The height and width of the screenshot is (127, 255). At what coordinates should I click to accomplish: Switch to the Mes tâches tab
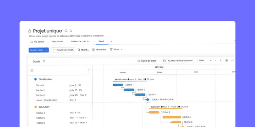[x=57, y=42]
